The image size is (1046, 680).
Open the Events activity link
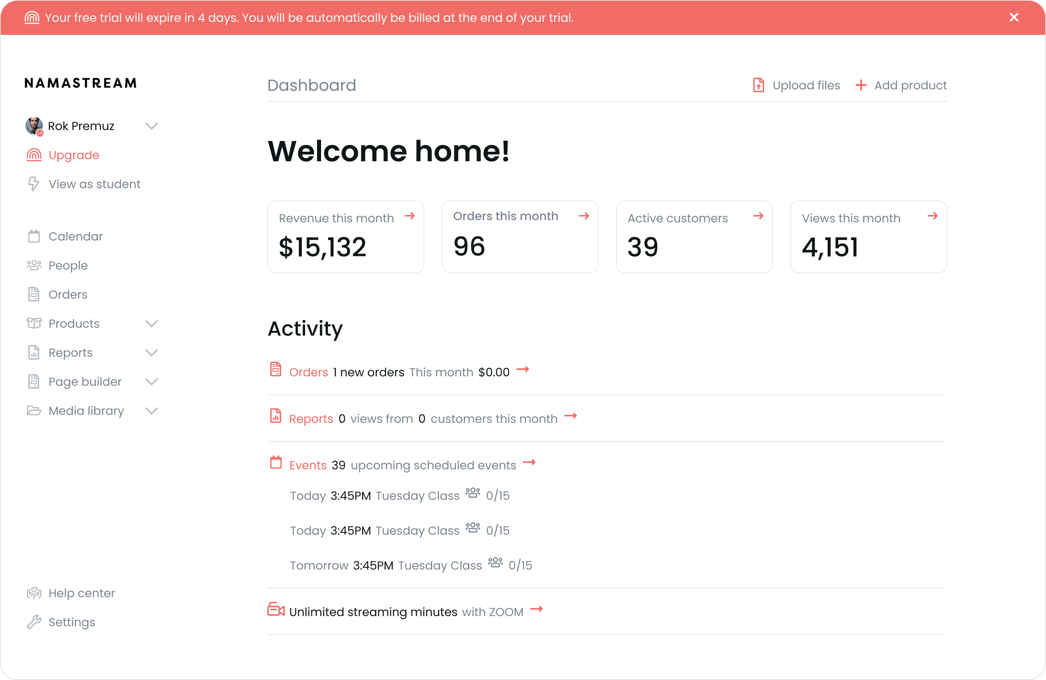click(308, 465)
